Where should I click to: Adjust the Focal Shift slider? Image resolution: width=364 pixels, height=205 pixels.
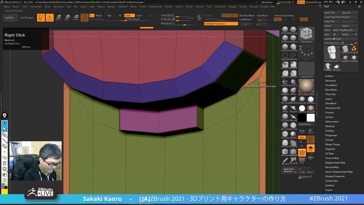tap(177, 15)
